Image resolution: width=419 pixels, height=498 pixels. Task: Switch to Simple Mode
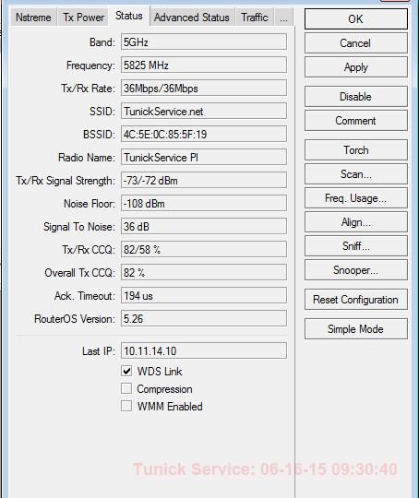[x=355, y=329]
